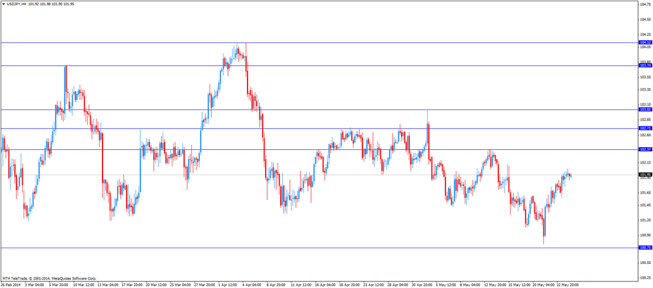Click the 15 May 12:00 time label
The width and height of the screenshot is (653, 288).
518,285
